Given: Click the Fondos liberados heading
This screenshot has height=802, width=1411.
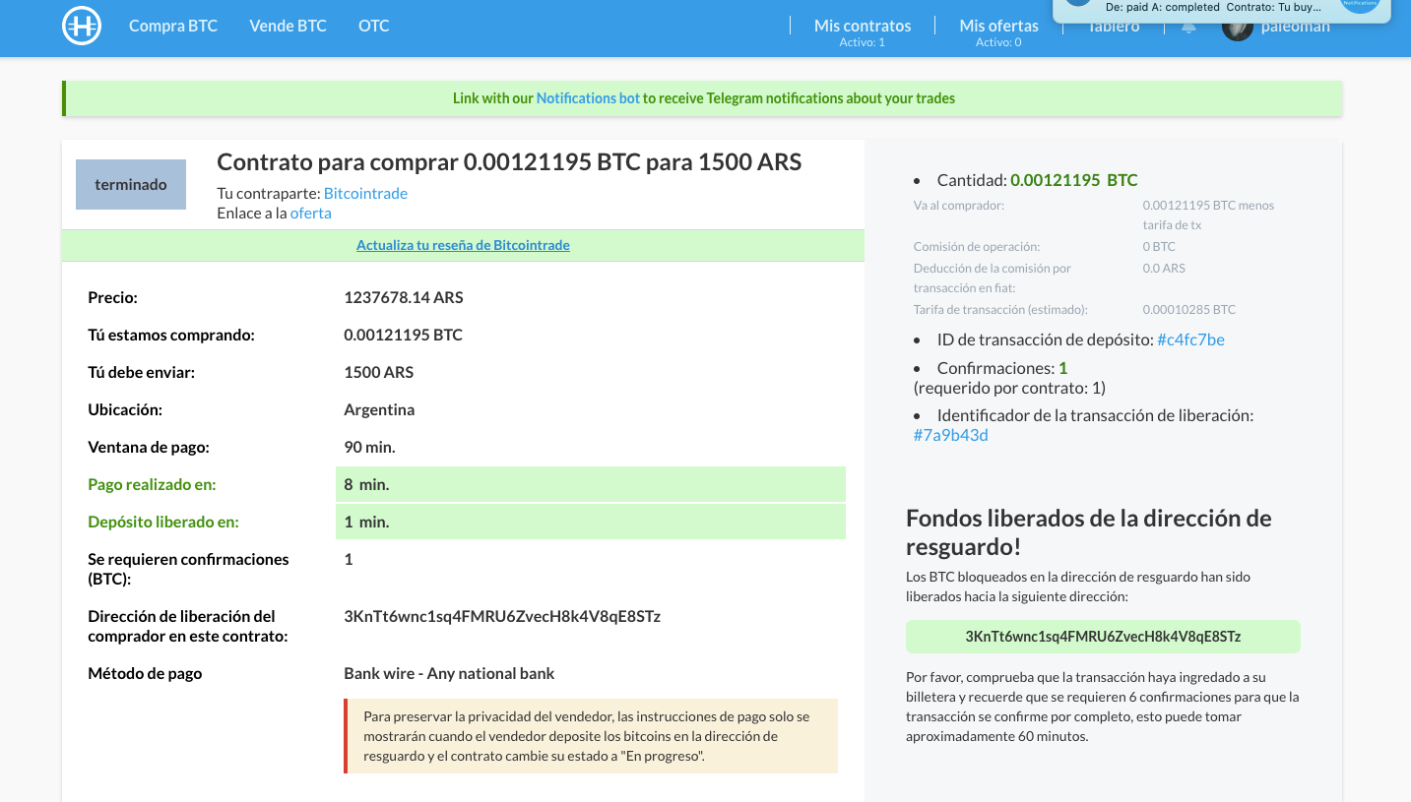Looking at the screenshot, I should pyautogui.click(x=1089, y=532).
